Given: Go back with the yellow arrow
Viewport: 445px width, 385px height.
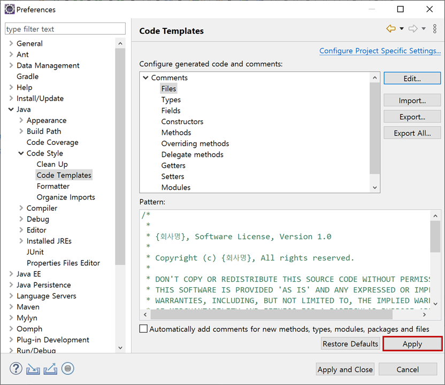Looking at the screenshot, I should point(391,29).
